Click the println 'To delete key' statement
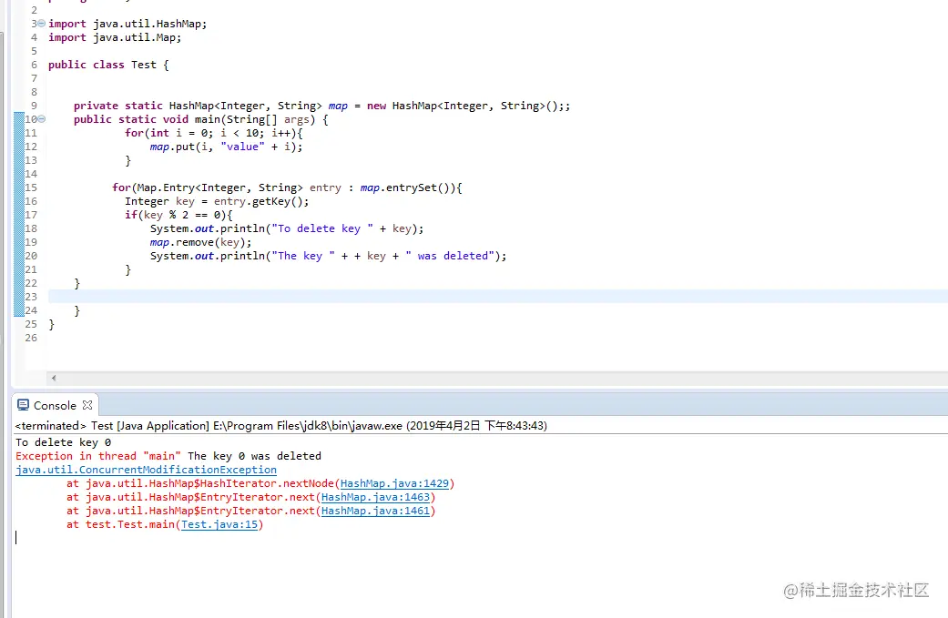This screenshot has height=618, width=948. click(x=287, y=228)
